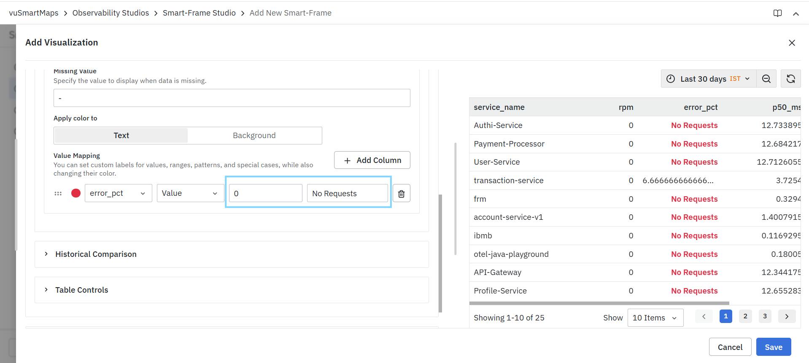Open the documentation book icon

777,13
